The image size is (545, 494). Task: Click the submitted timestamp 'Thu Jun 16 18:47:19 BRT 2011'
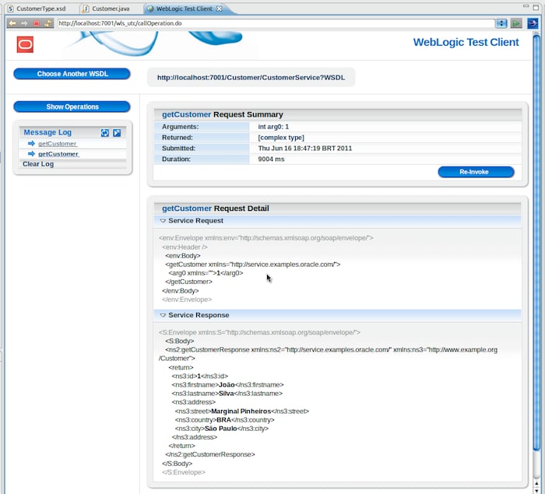tap(305, 149)
